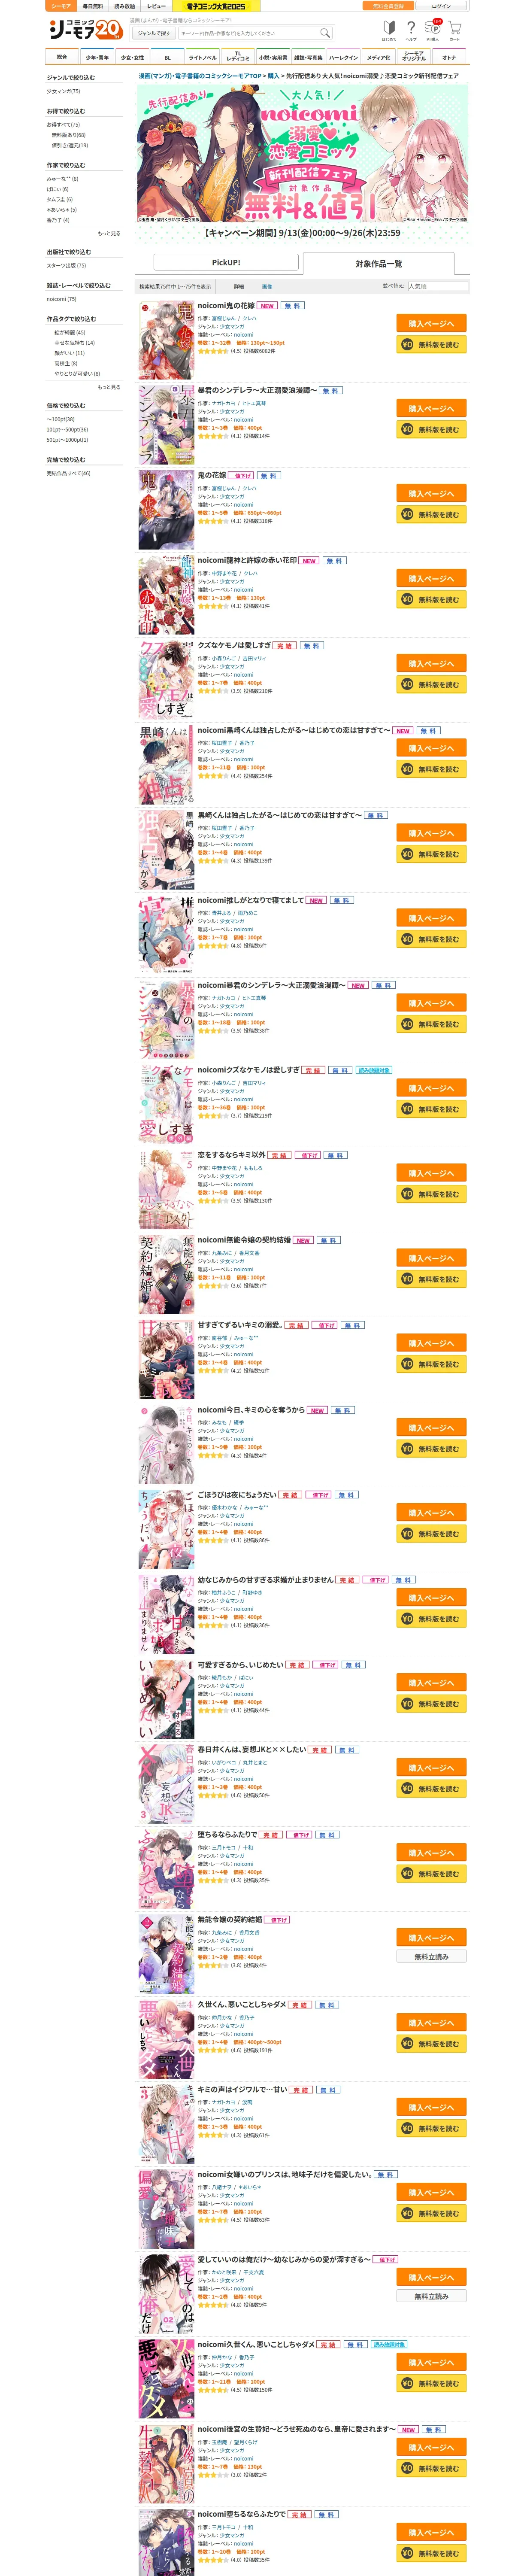Screen dimensions: 515x2576
Task: Expand もっと見る under work tag filter
Action: pyautogui.click(x=109, y=387)
